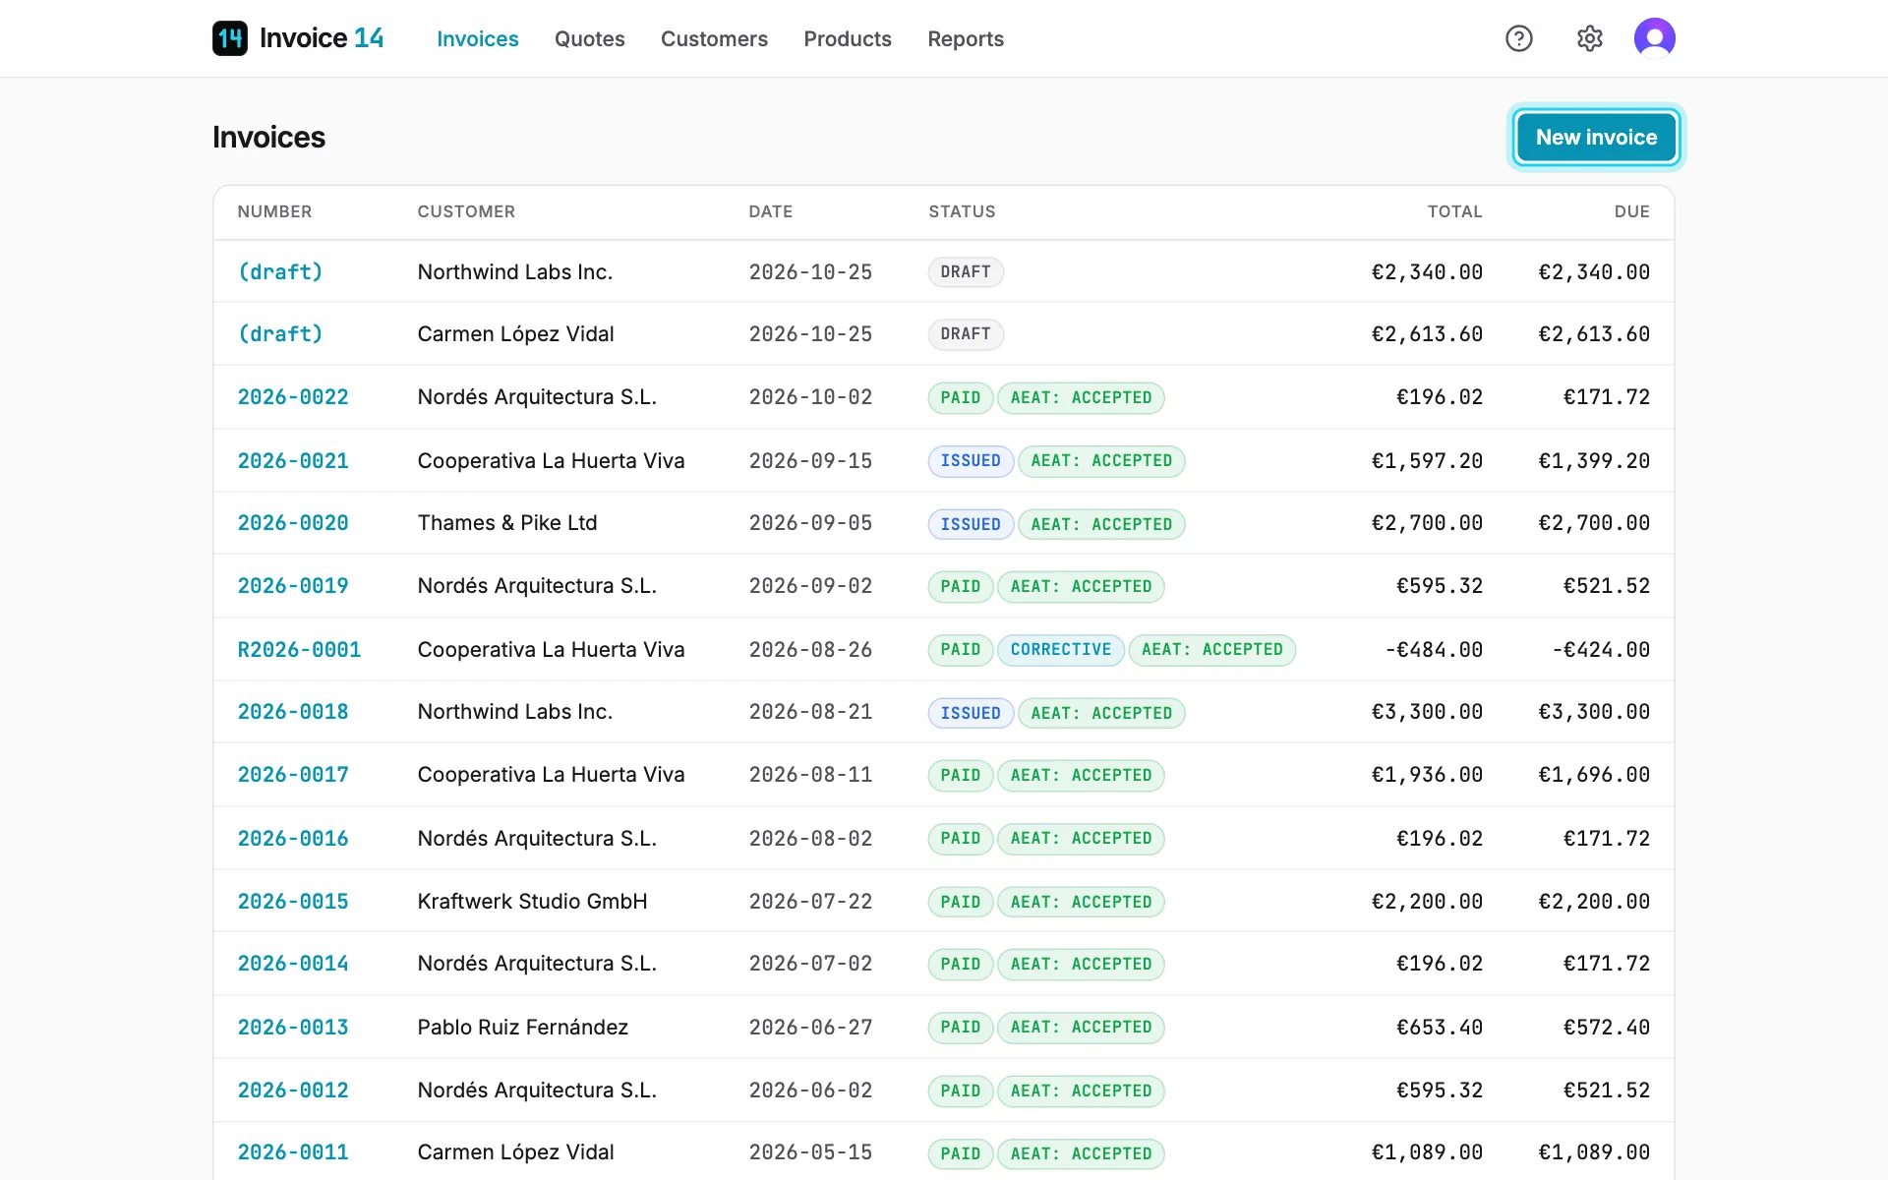1888x1180 pixels.
Task: Create a new invoice with New invoice button
Action: (x=1596, y=137)
